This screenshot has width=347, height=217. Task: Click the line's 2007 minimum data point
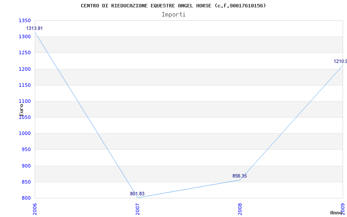(137, 197)
